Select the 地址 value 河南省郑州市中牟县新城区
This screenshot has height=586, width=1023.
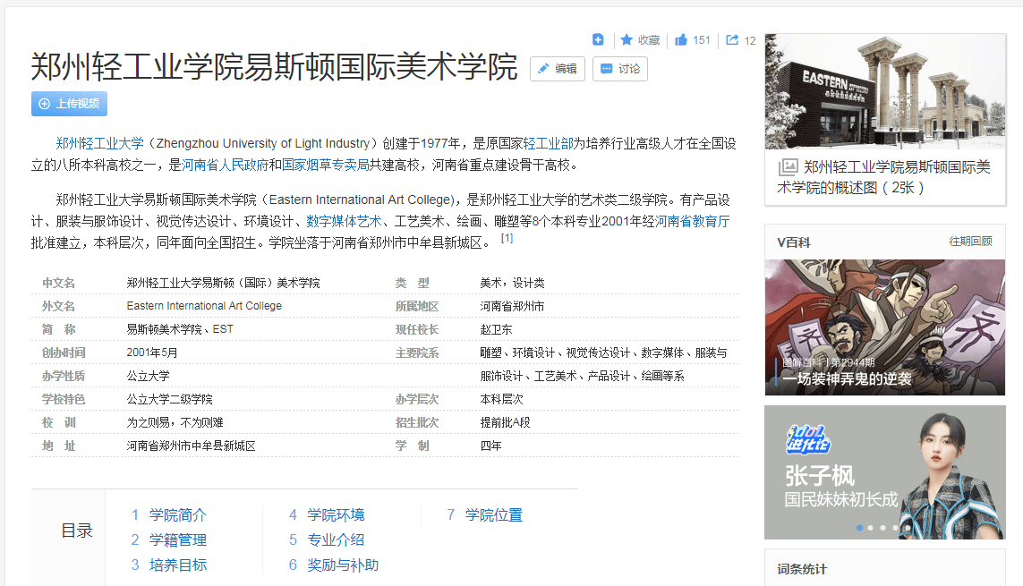click(x=192, y=446)
